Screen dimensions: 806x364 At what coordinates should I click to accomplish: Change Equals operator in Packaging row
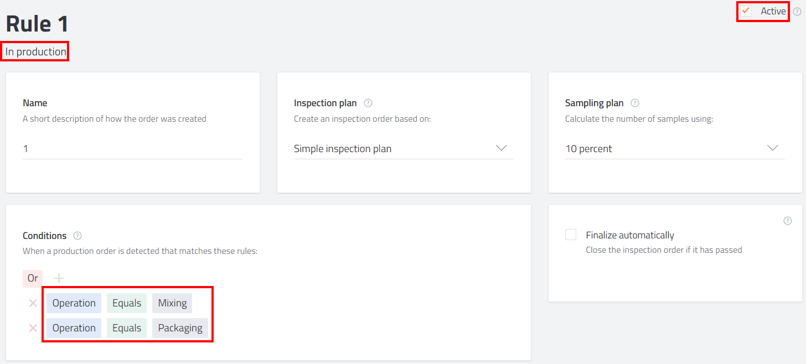coord(127,328)
